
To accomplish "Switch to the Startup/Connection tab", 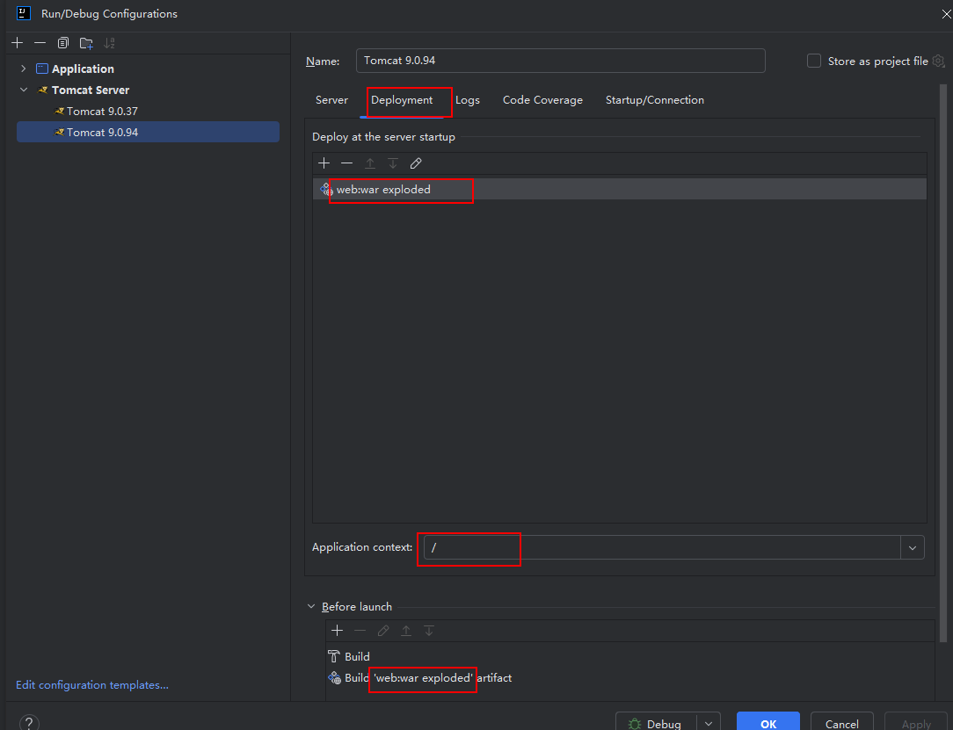I will point(655,100).
